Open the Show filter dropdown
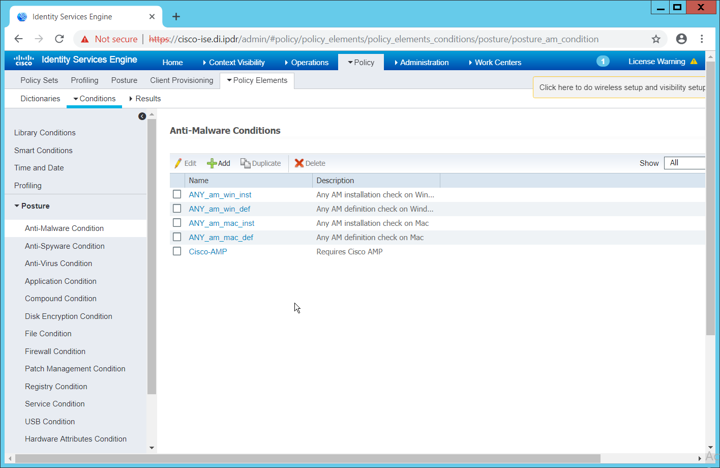This screenshot has height=468, width=720. point(684,163)
